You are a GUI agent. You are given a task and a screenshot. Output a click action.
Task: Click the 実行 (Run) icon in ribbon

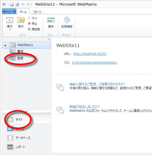pyautogui.click(x=9, y=20)
